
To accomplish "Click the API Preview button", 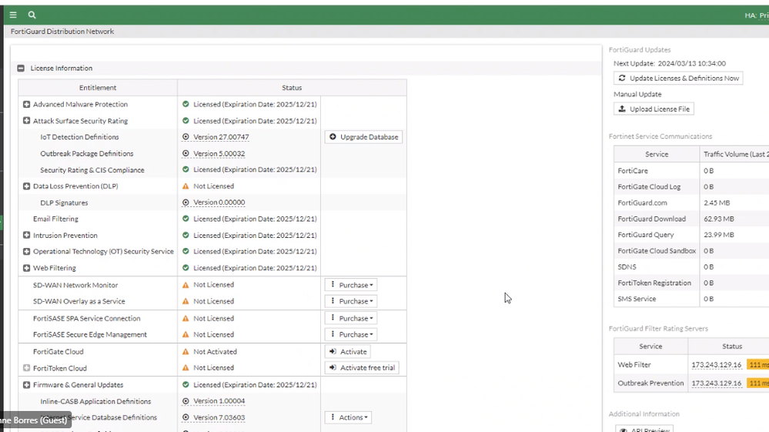I will click(x=644, y=430).
